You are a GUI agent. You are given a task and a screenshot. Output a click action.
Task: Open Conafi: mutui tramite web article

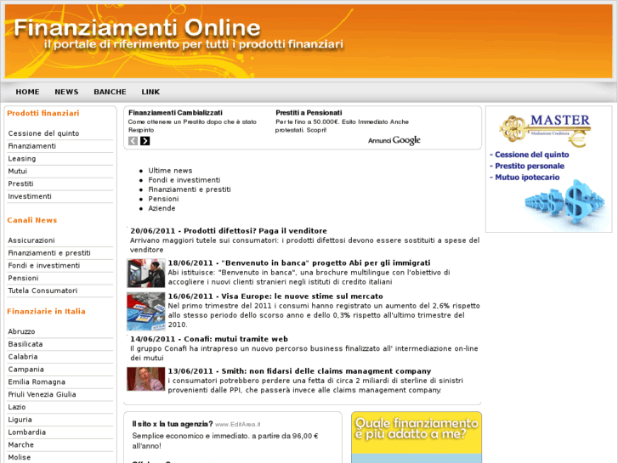point(209,339)
